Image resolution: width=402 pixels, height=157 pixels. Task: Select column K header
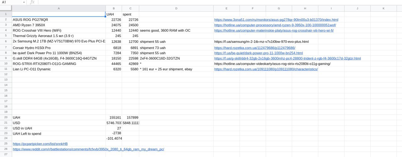click(383, 8)
